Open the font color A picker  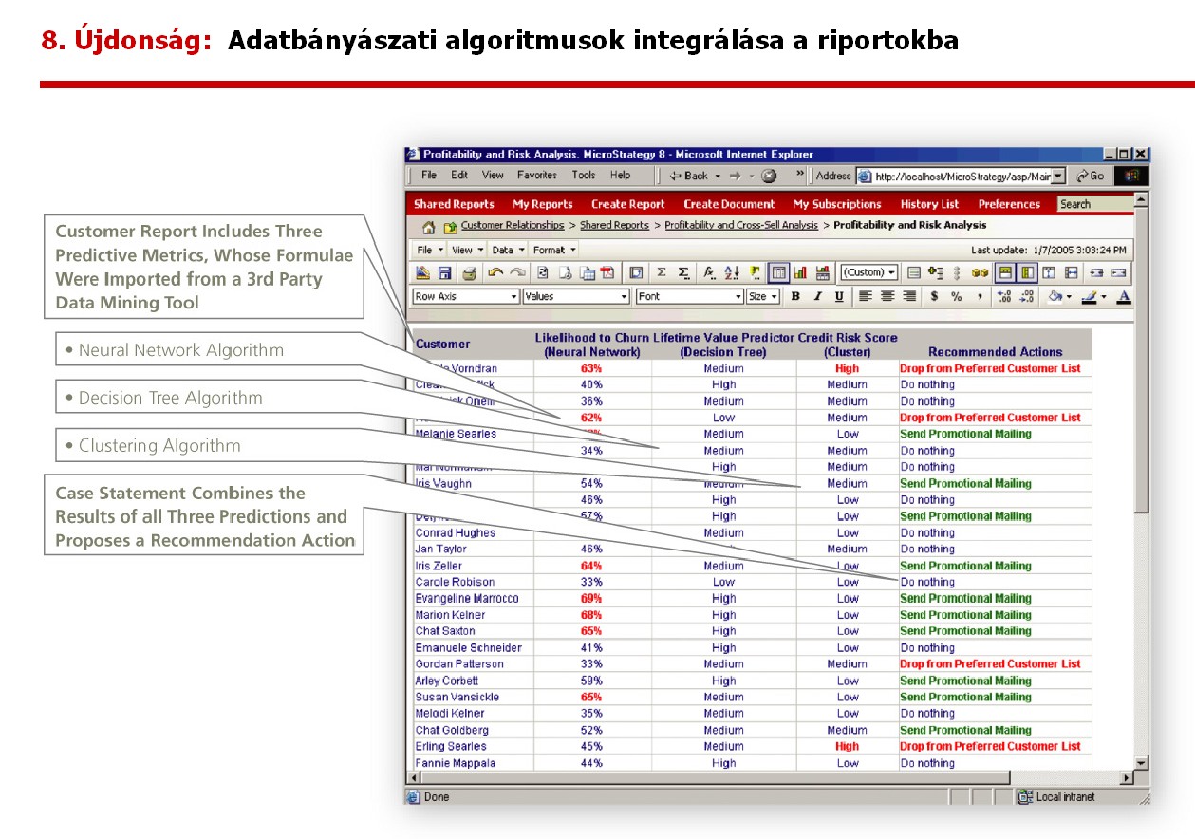point(1124,296)
